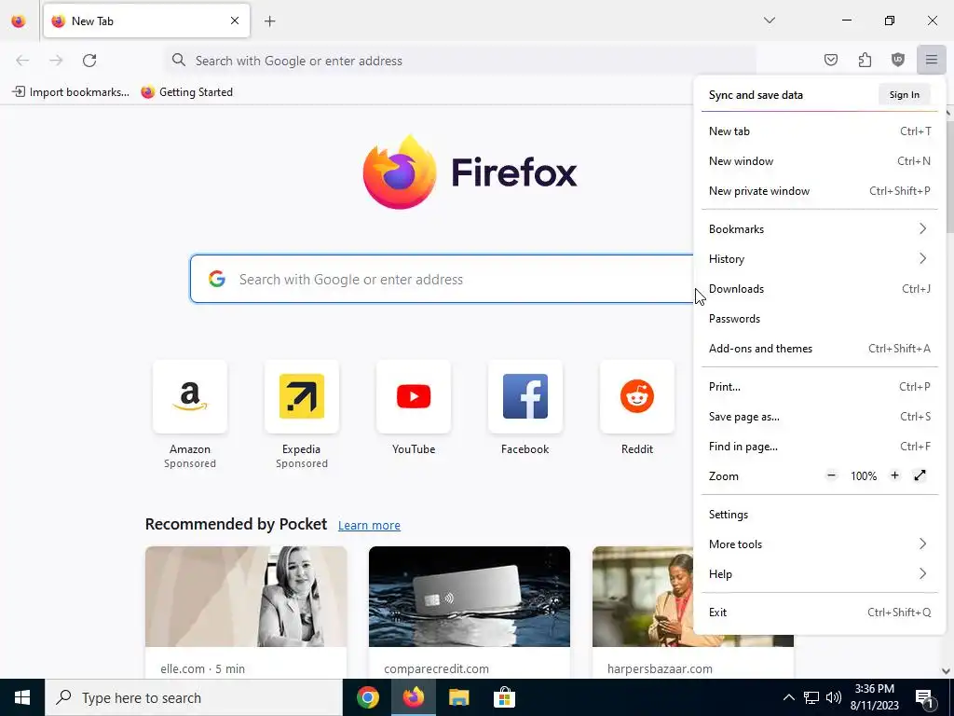Click the Google search box on page

[443, 279]
